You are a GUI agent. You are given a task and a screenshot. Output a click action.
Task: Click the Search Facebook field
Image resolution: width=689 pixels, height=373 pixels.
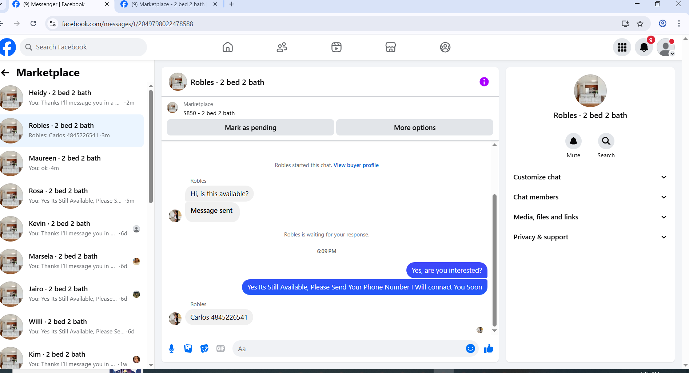coord(84,47)
